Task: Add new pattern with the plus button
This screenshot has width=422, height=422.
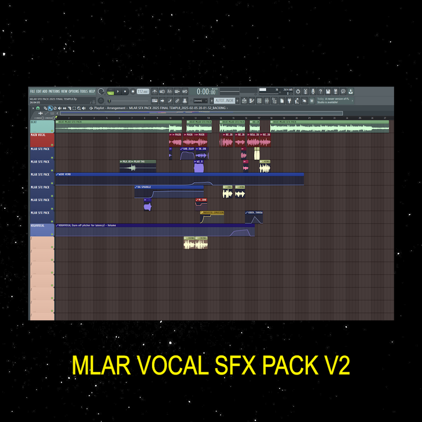Action: point(237,101)
